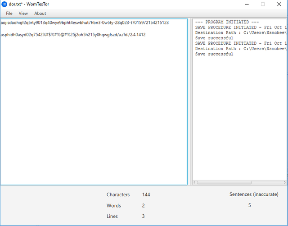Close the WomTexTor window

[x=279, y=4]
